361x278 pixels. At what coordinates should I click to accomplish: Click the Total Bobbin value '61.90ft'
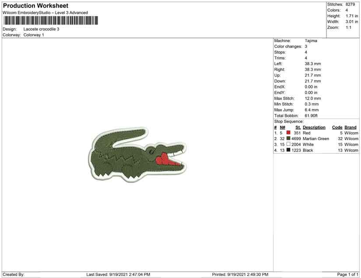click(x=311, y=116)
